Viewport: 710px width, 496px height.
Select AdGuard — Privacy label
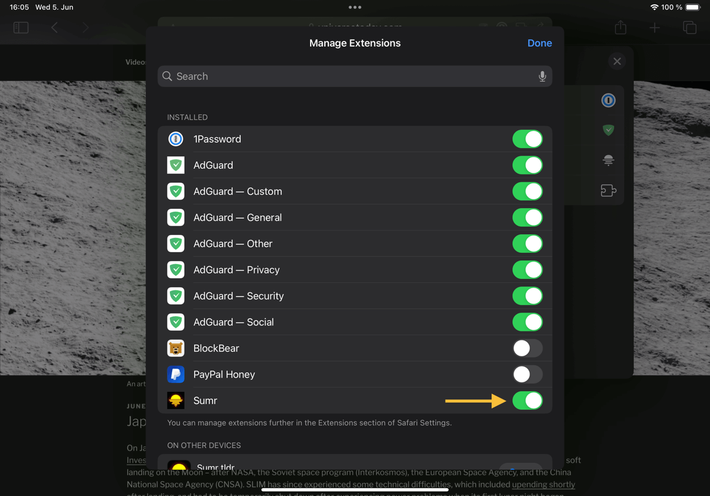(237, 270)
